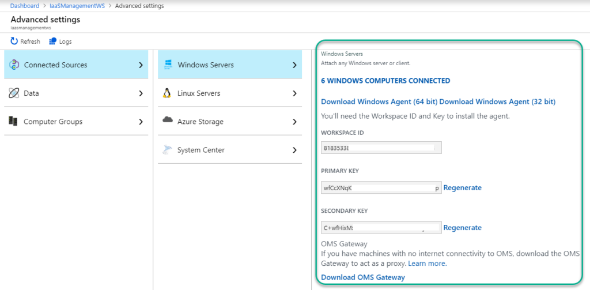Image resolution: width=590 pixels, height=290 pixels.
Task: Expand the Windows Servers chevron
Action: [x=294, y=65]
